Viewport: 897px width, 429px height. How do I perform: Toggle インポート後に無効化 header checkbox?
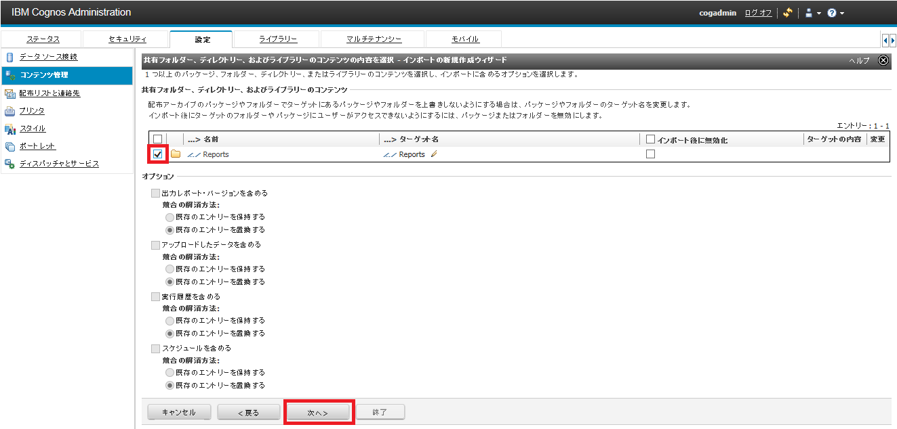(x=651, y=139)
